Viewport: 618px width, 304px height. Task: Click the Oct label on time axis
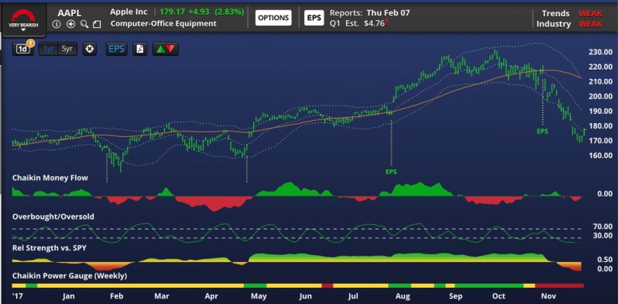click(x=499, y=296)
